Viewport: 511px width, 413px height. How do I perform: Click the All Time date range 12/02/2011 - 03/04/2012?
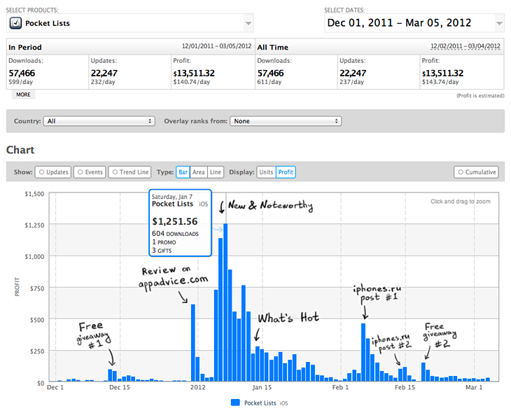pos(465,46)
